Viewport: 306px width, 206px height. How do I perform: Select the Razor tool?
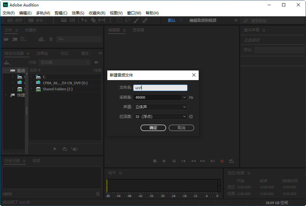coord(94,20)
